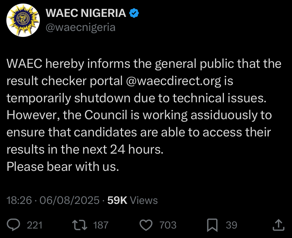Click the blue verified badge

[134, 13]
